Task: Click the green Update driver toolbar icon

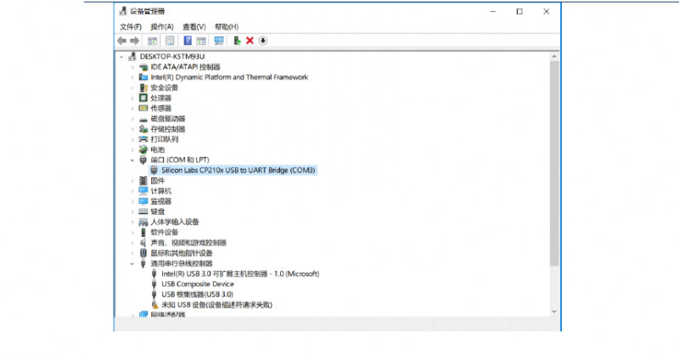Action: click(x=237, y=40)
